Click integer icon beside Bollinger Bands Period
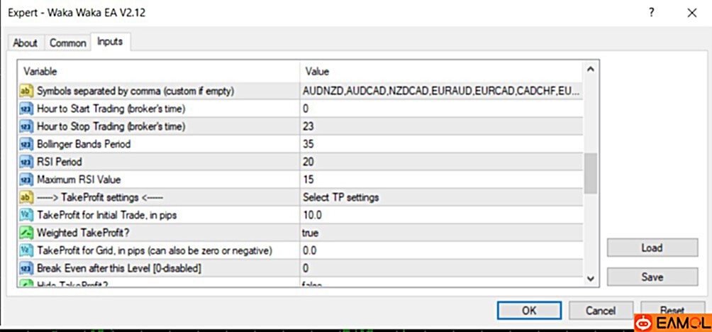Image resolution: width=712 pixels, height=332 pixels. [26, 145]
